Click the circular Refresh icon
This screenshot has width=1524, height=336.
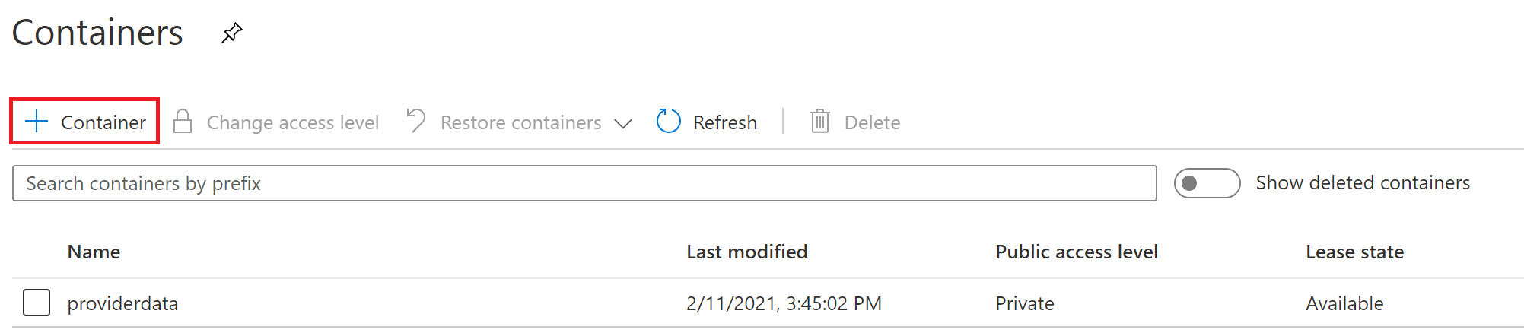tap(669, 122)
